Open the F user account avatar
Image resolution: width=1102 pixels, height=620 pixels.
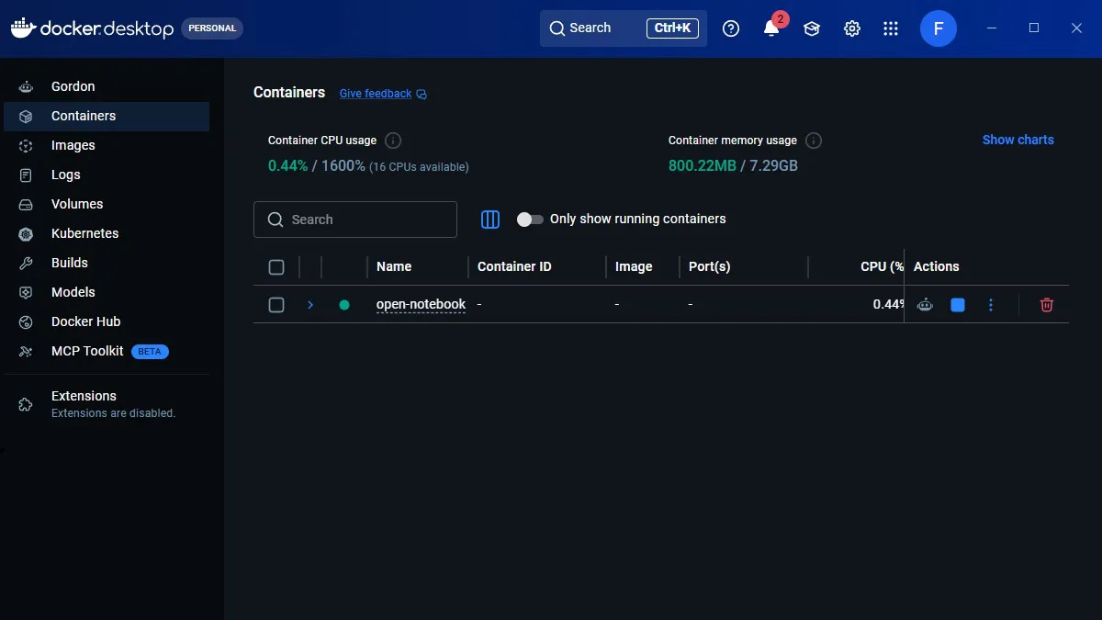coord(939,28)
